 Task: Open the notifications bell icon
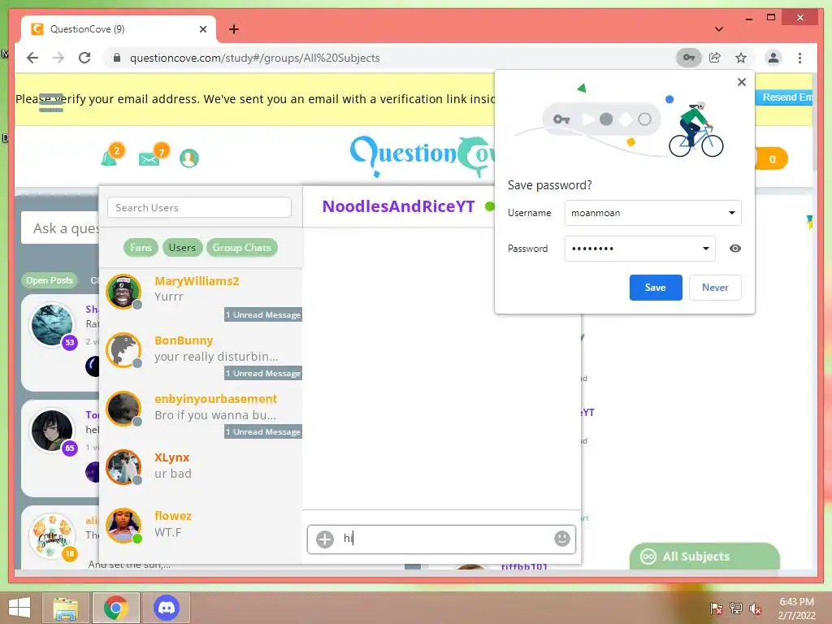click(110, 158)
